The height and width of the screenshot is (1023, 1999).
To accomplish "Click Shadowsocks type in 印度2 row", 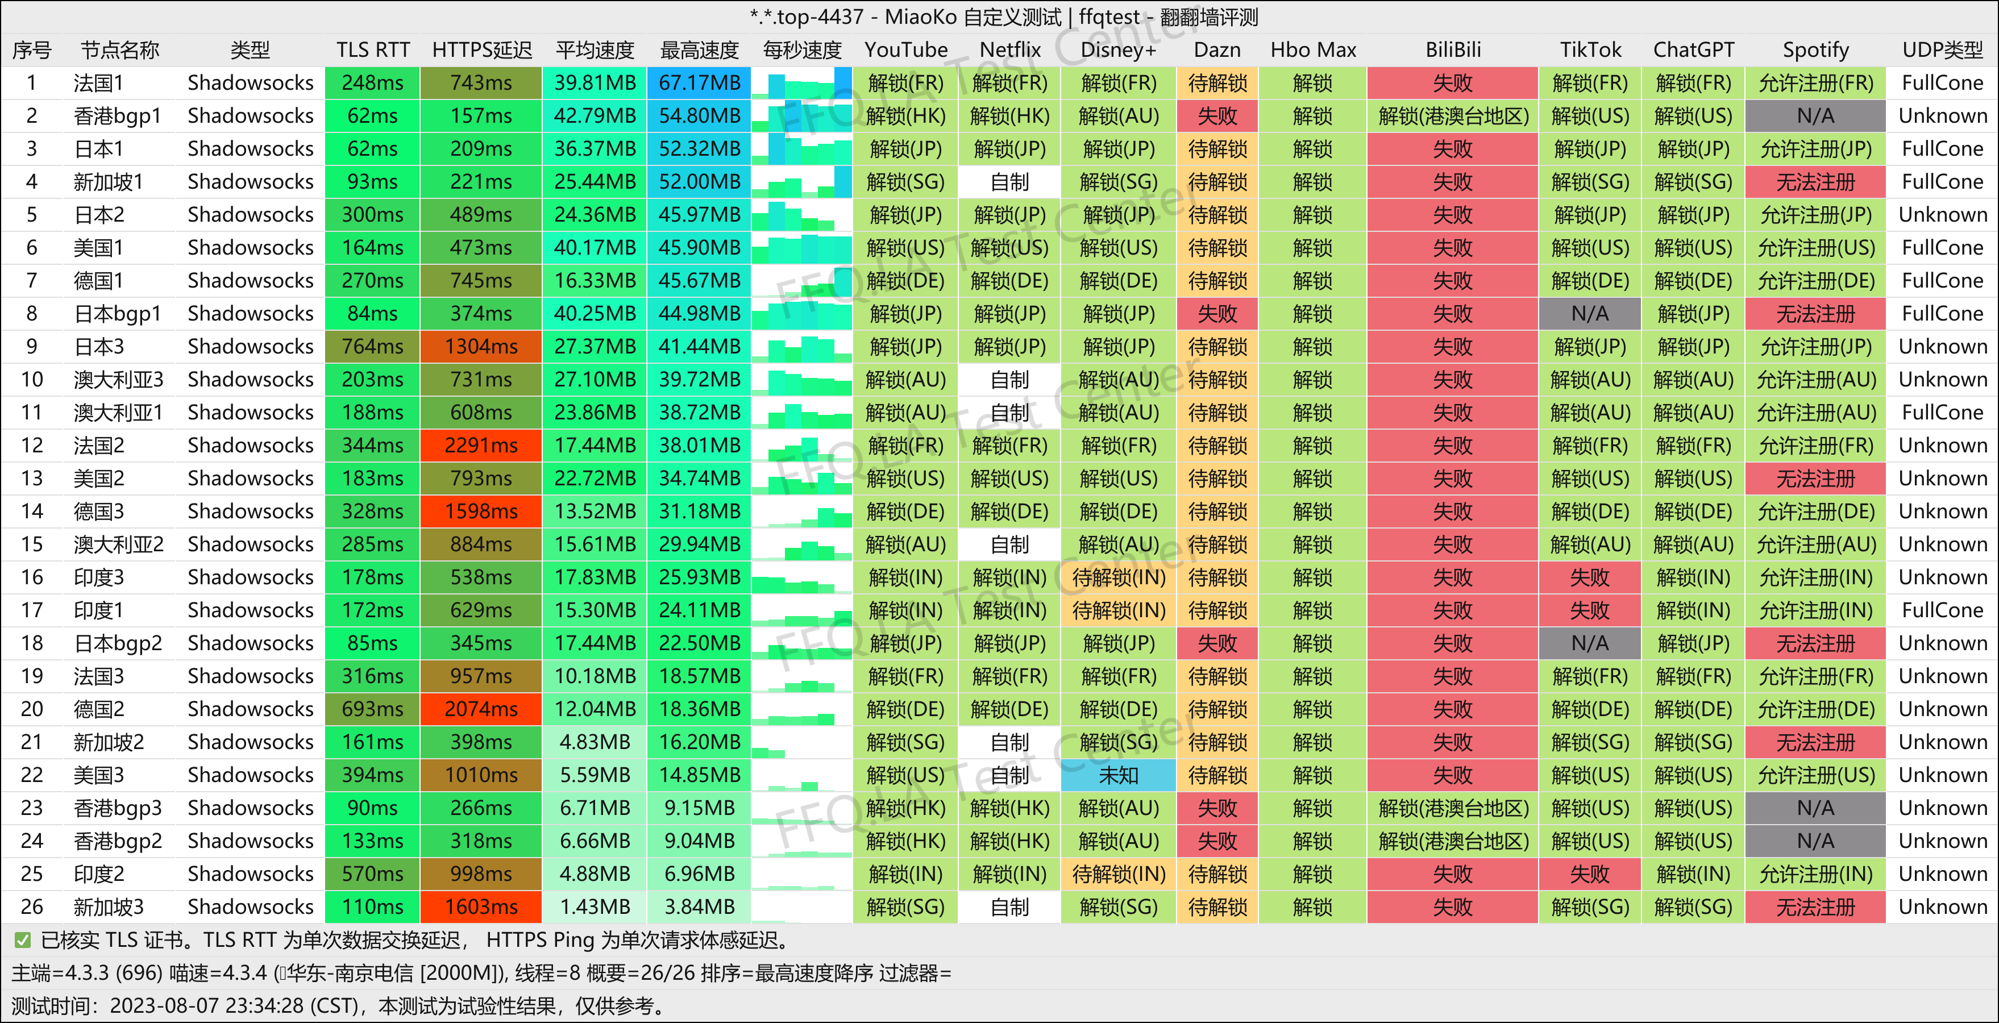I will click(251, 874).
